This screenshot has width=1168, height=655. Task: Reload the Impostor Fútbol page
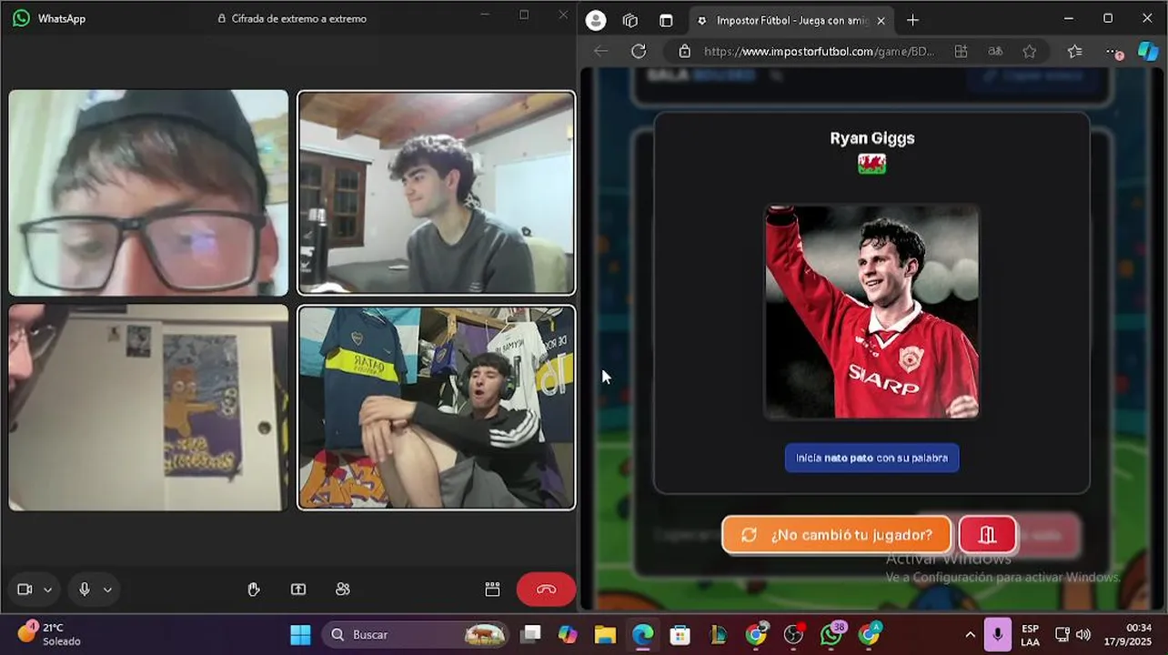(x=639, y=51)
